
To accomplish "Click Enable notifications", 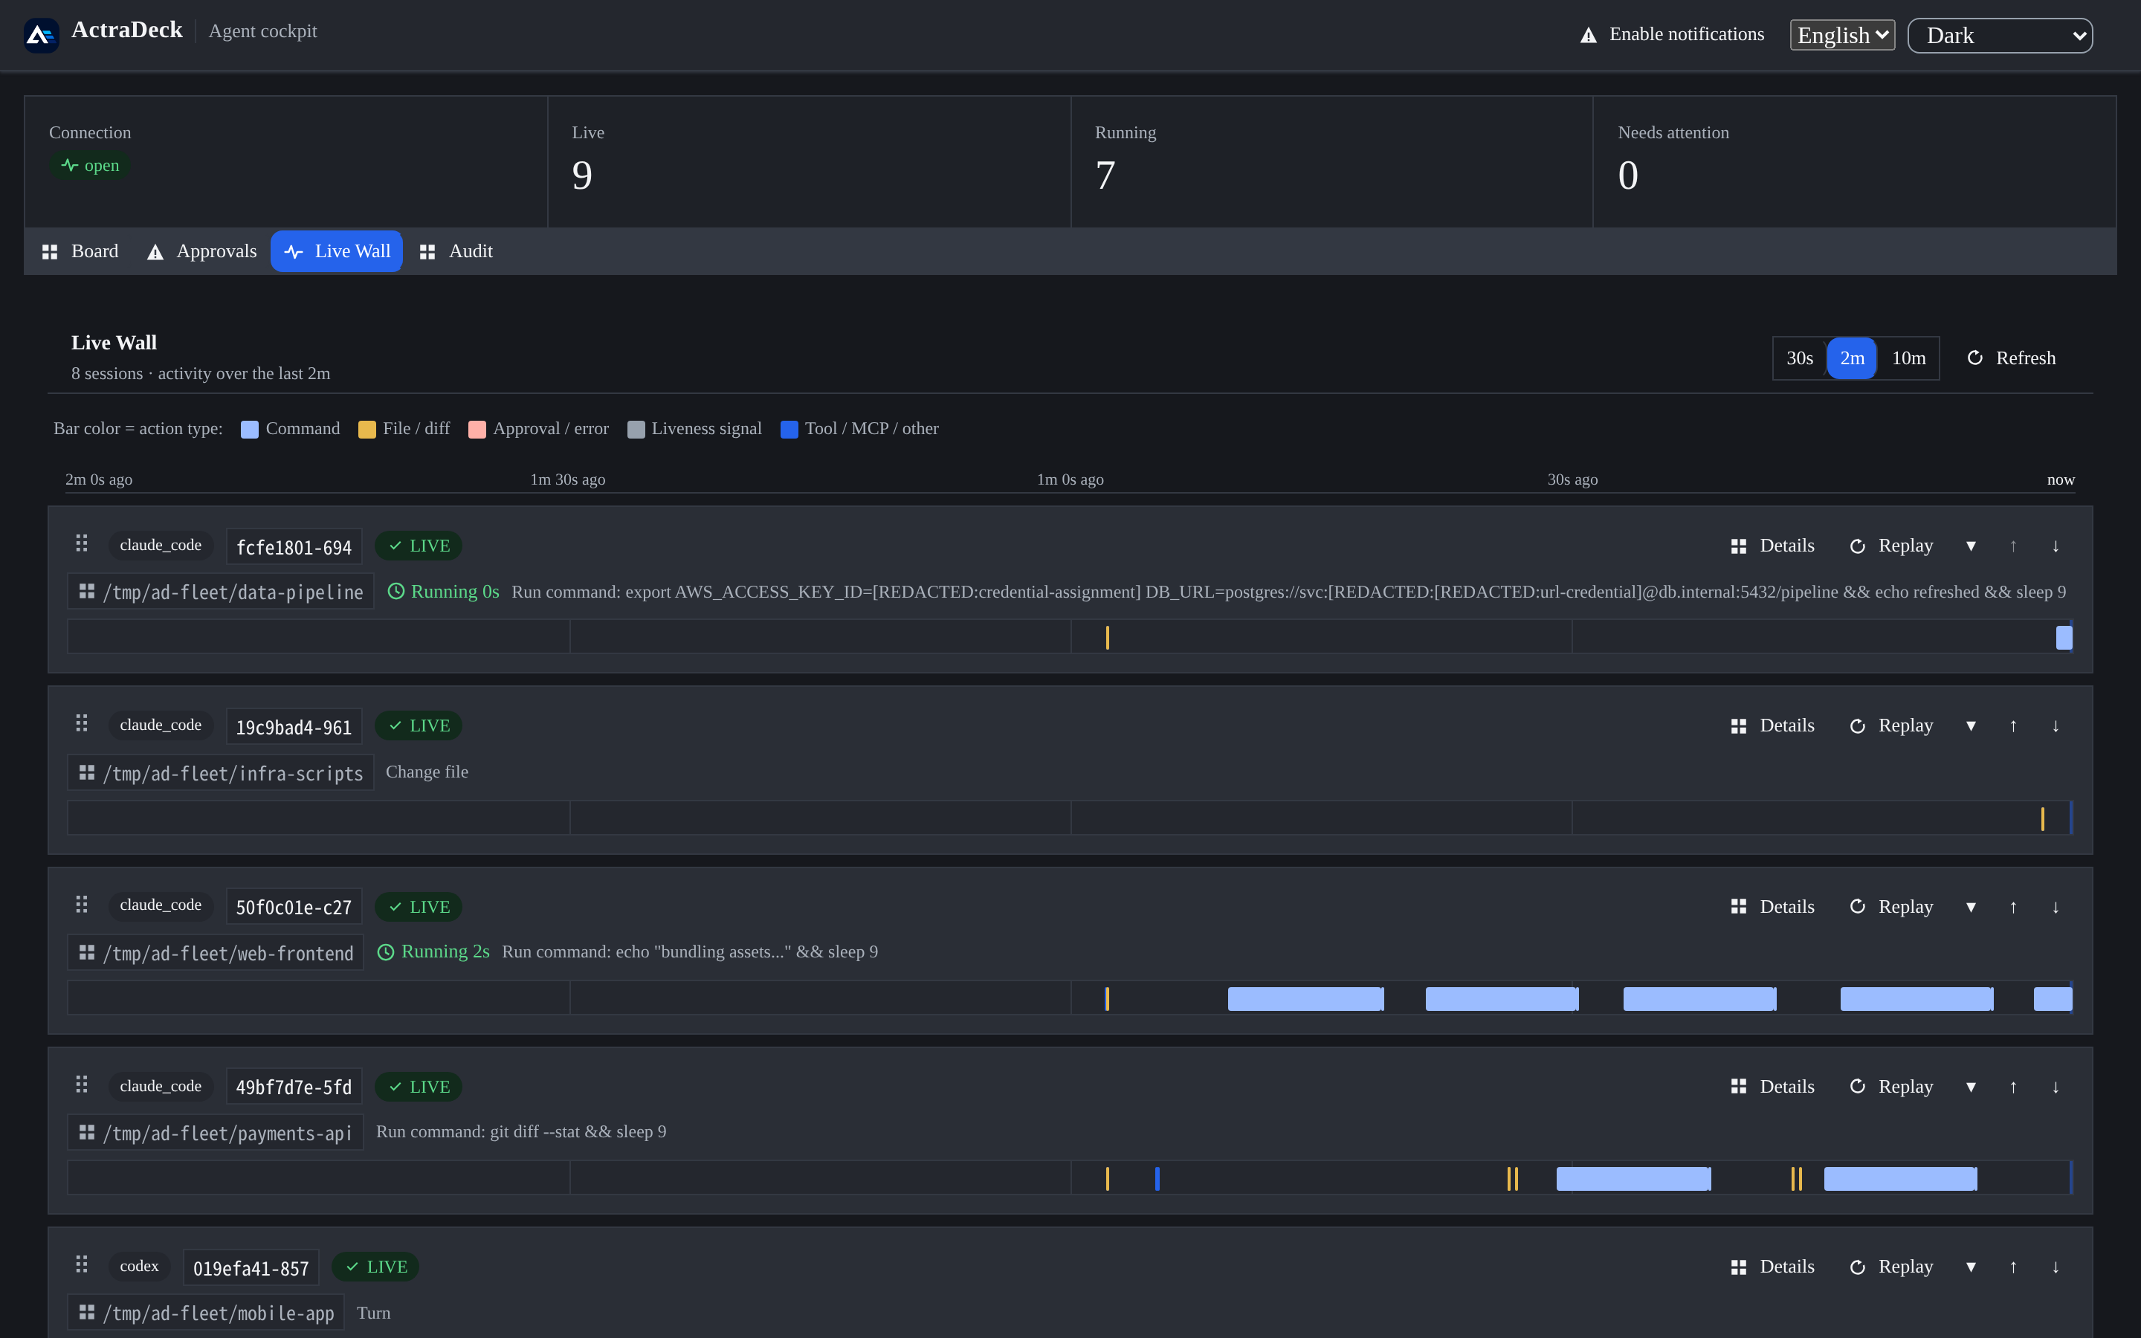I will (x=1672, y=34).
